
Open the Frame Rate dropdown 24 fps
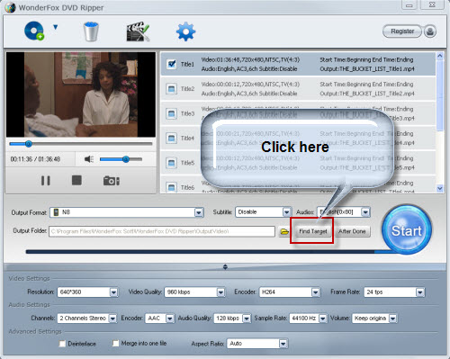pos(394,292)
